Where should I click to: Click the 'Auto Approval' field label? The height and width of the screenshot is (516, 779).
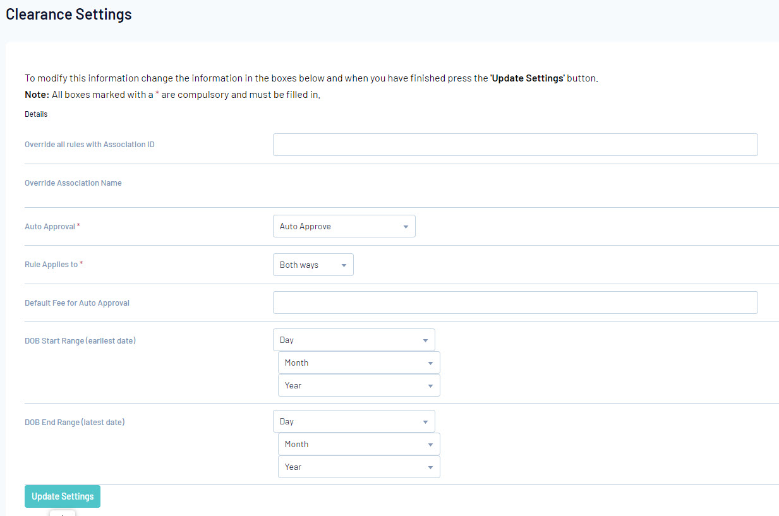50,227
